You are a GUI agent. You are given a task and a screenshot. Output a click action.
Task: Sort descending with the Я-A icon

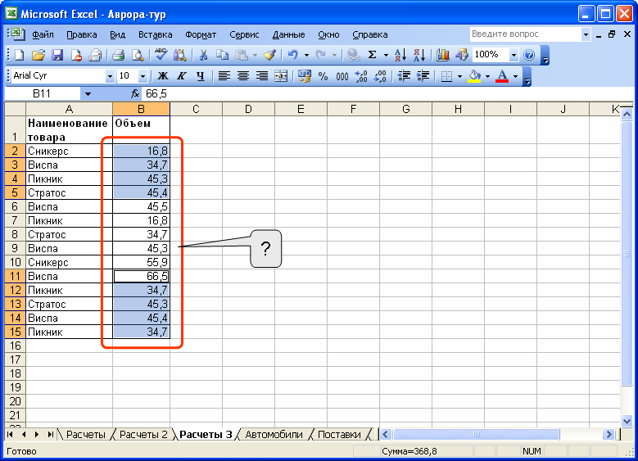click(x=419, y=55)
